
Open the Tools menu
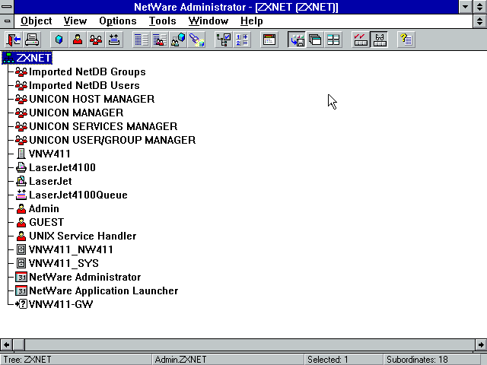coord(162,21)
